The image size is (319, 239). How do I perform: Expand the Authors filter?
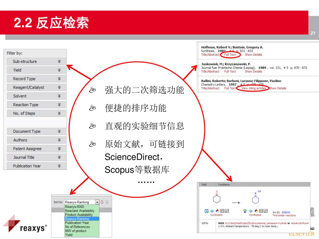(x=36, y=140)
